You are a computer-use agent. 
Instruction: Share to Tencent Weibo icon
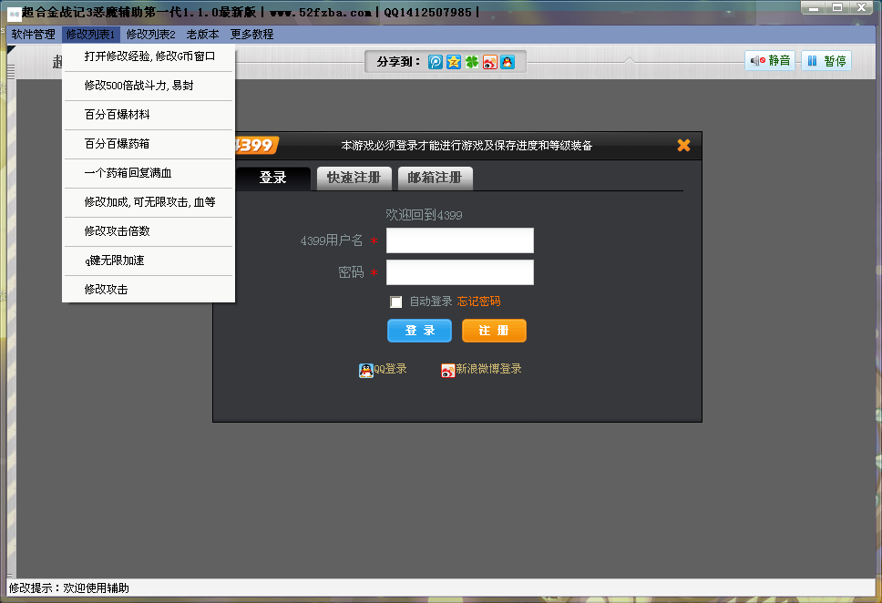coord(436,62)
